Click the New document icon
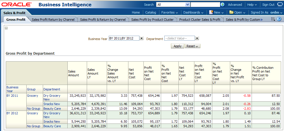Viewport: 284px width, 131px height. (x=211, y=12)
